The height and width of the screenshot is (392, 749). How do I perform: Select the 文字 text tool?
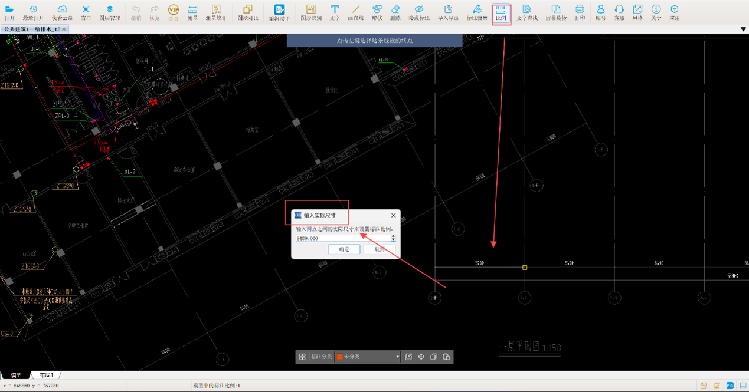click(335, 12)
